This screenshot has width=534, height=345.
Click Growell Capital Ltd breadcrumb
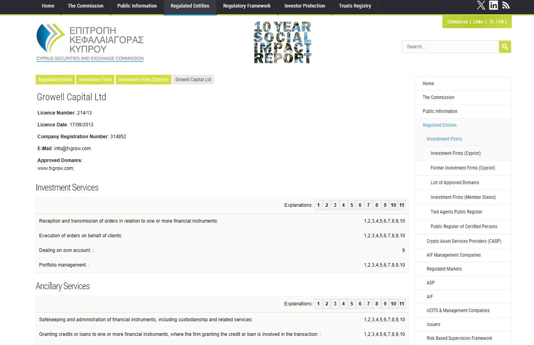click(x=193, y=80)
